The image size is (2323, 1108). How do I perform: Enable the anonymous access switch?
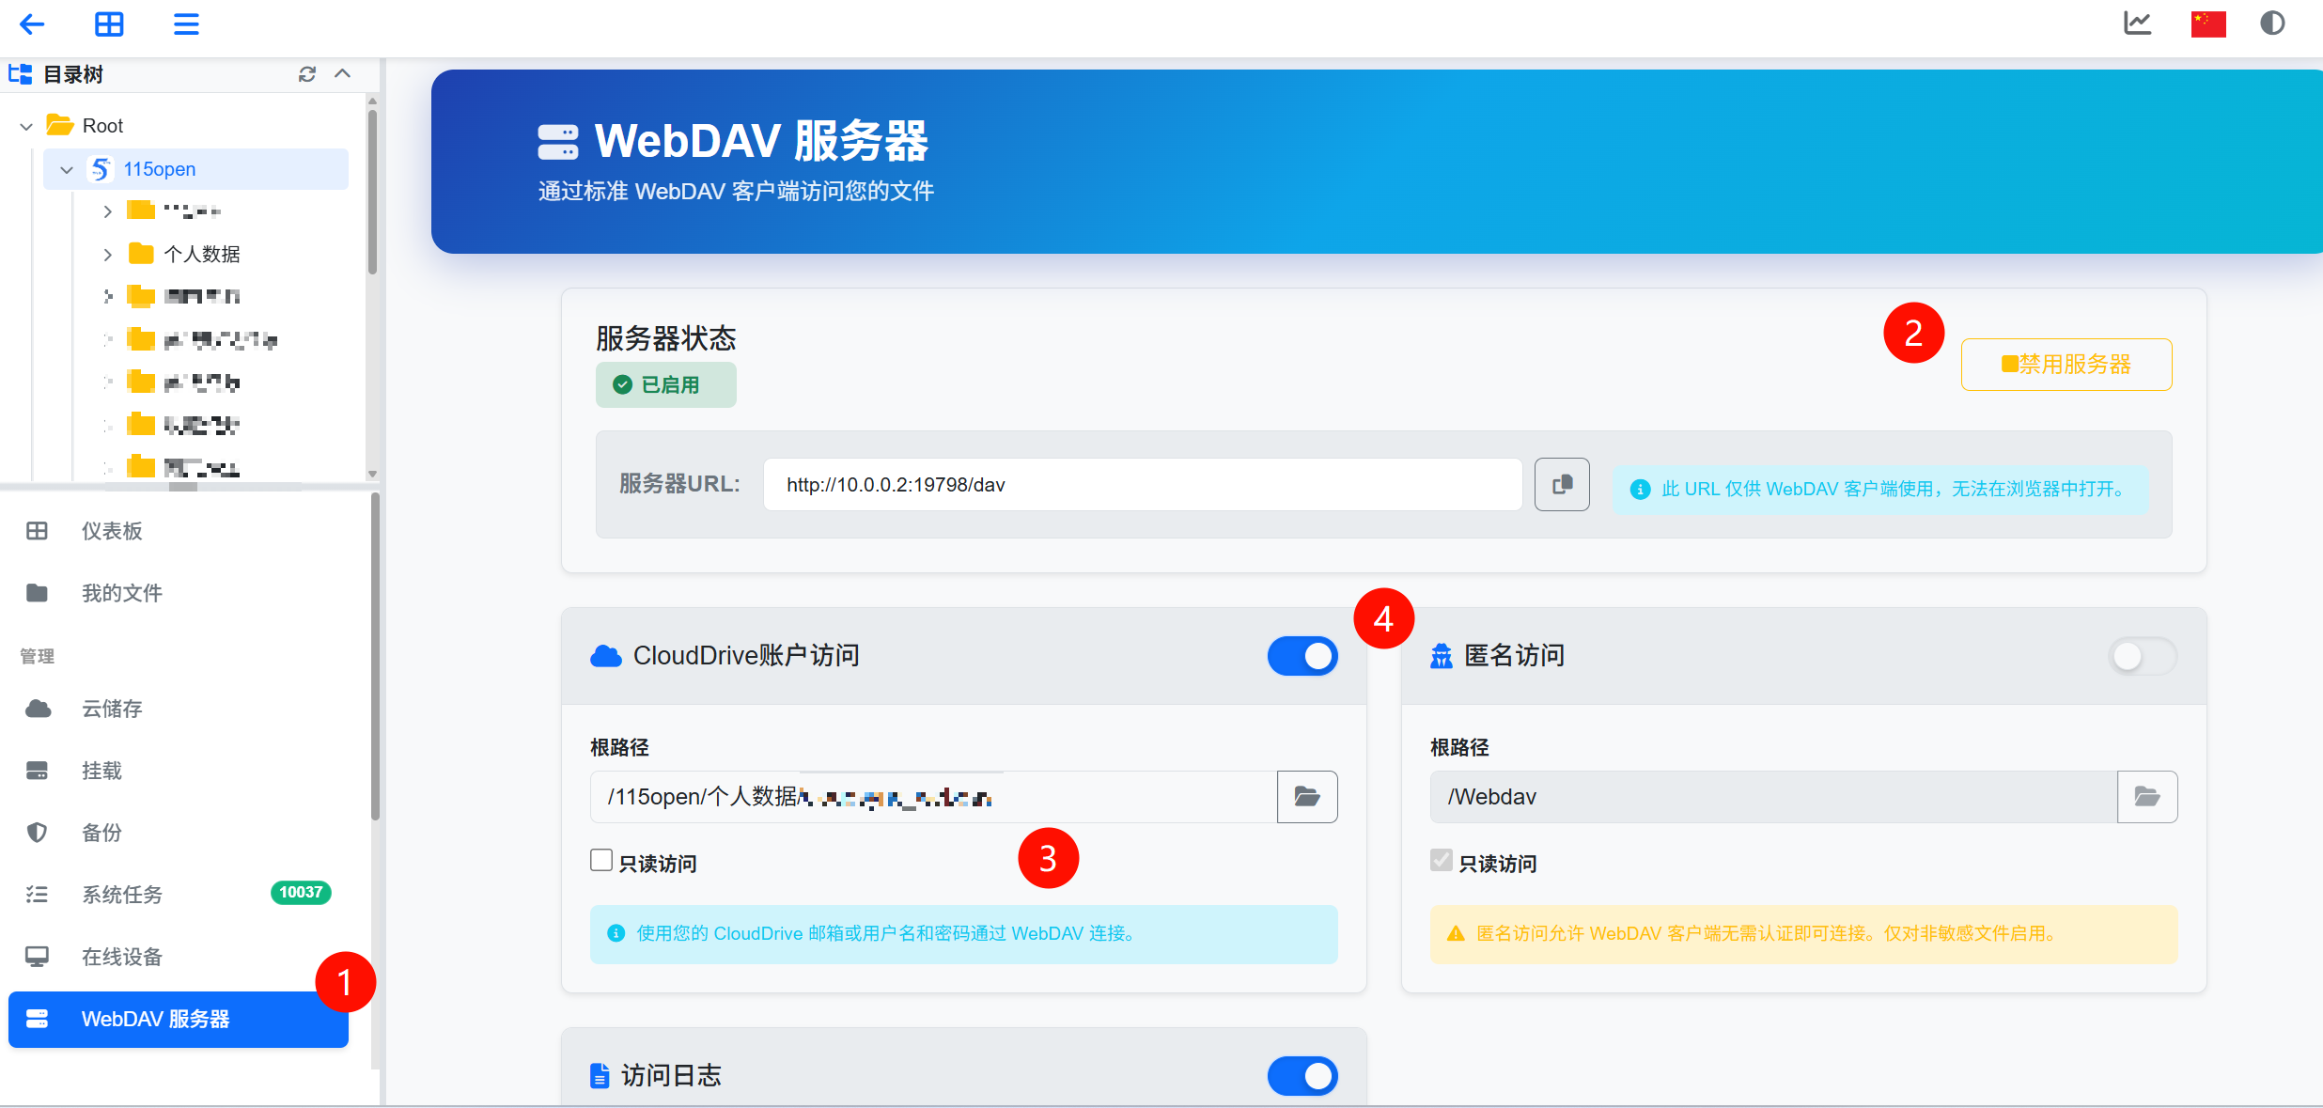[2142, 656]
